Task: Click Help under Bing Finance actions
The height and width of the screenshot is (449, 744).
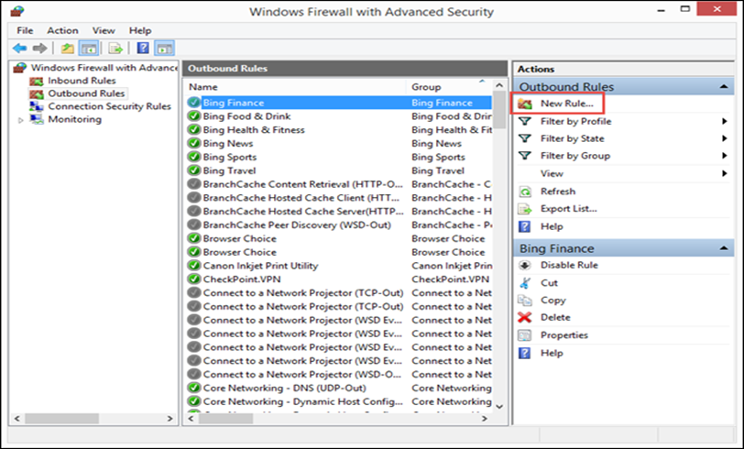Action: tap(552, 353)
